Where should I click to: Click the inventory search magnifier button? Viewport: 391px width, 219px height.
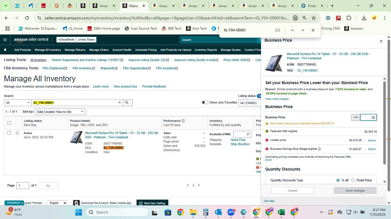tap(128, 103)
